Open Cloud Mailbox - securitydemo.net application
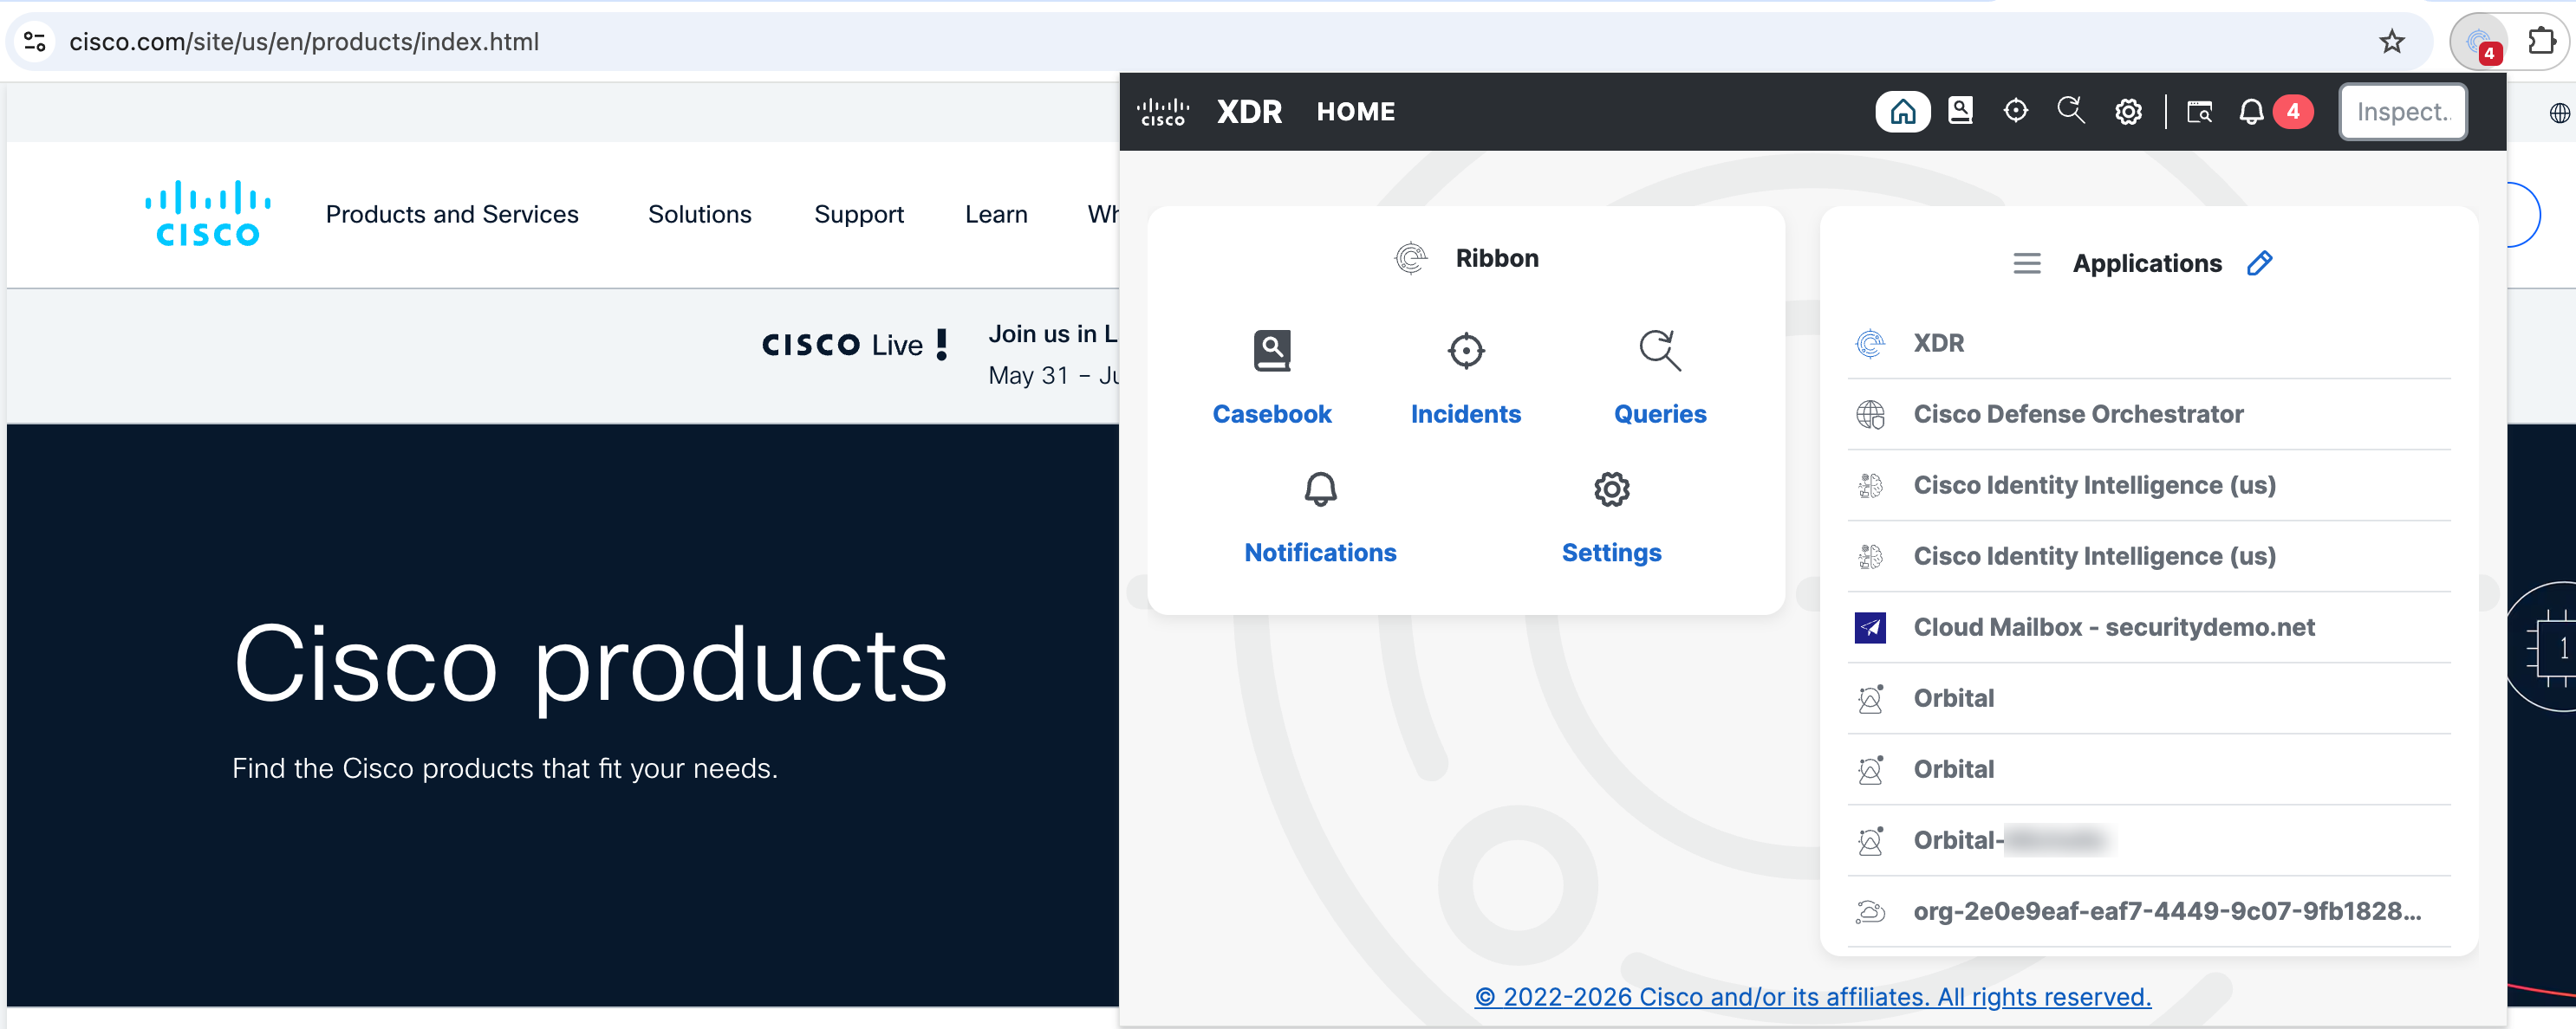Screen dimensions: 2576x1029 [2113, 626]
